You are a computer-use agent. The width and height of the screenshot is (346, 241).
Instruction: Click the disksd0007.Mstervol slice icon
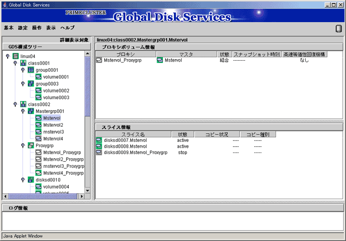coord(99,140)
